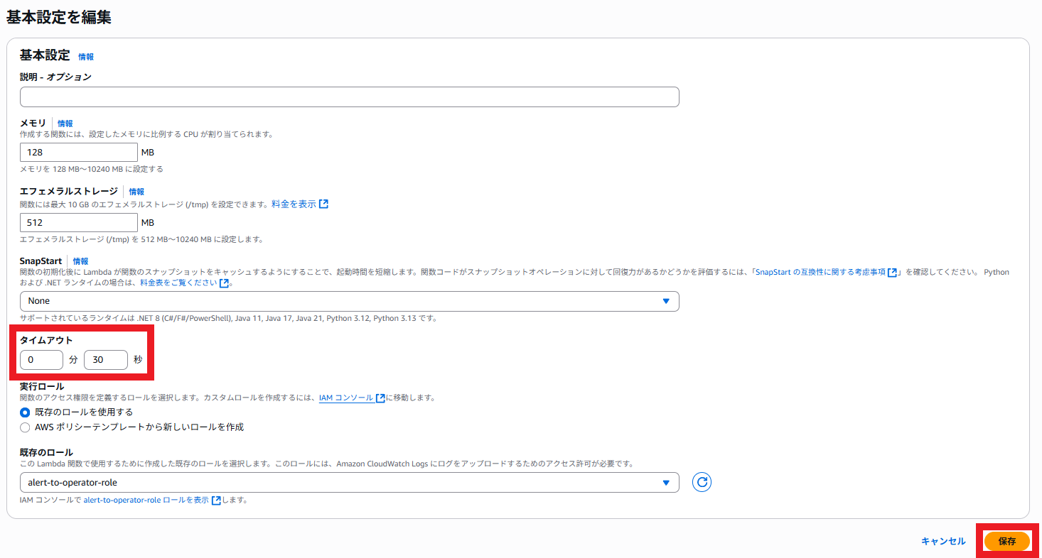This screenshot has height=558, width=1042.
Task: Expand the alert-to-operator-role dropdown
Action: [x=349, y=483]
